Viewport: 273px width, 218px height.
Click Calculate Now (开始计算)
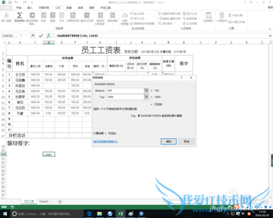235,15
